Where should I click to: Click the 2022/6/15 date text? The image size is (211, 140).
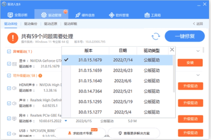point(84,121)
